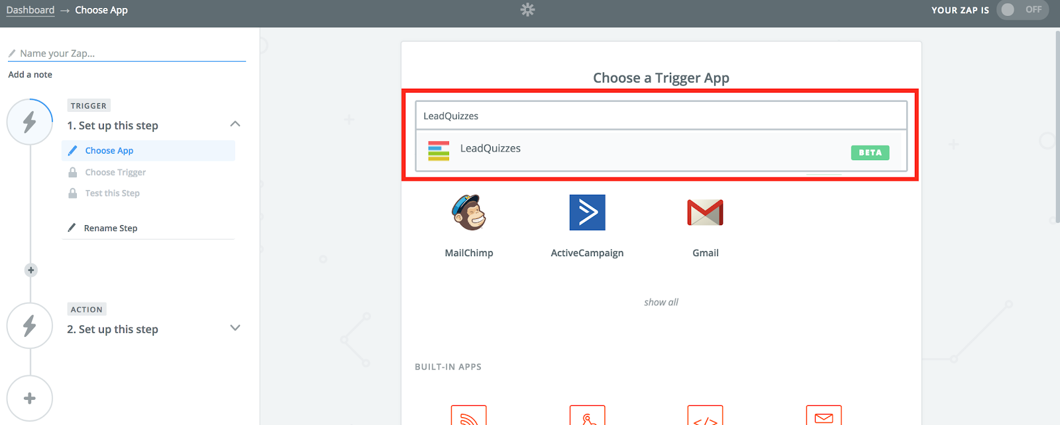Viewport: 1060px width, 425px height.
Task: Expand action step with chevron
Action: (235, 328)
